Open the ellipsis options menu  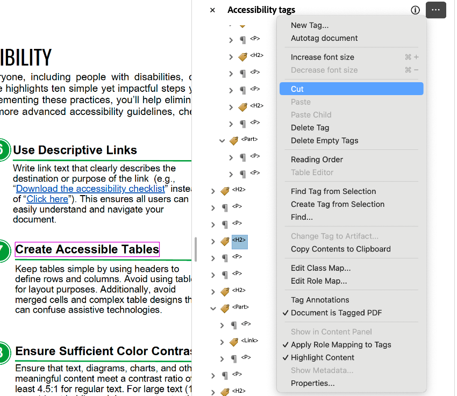pos(435,10)
